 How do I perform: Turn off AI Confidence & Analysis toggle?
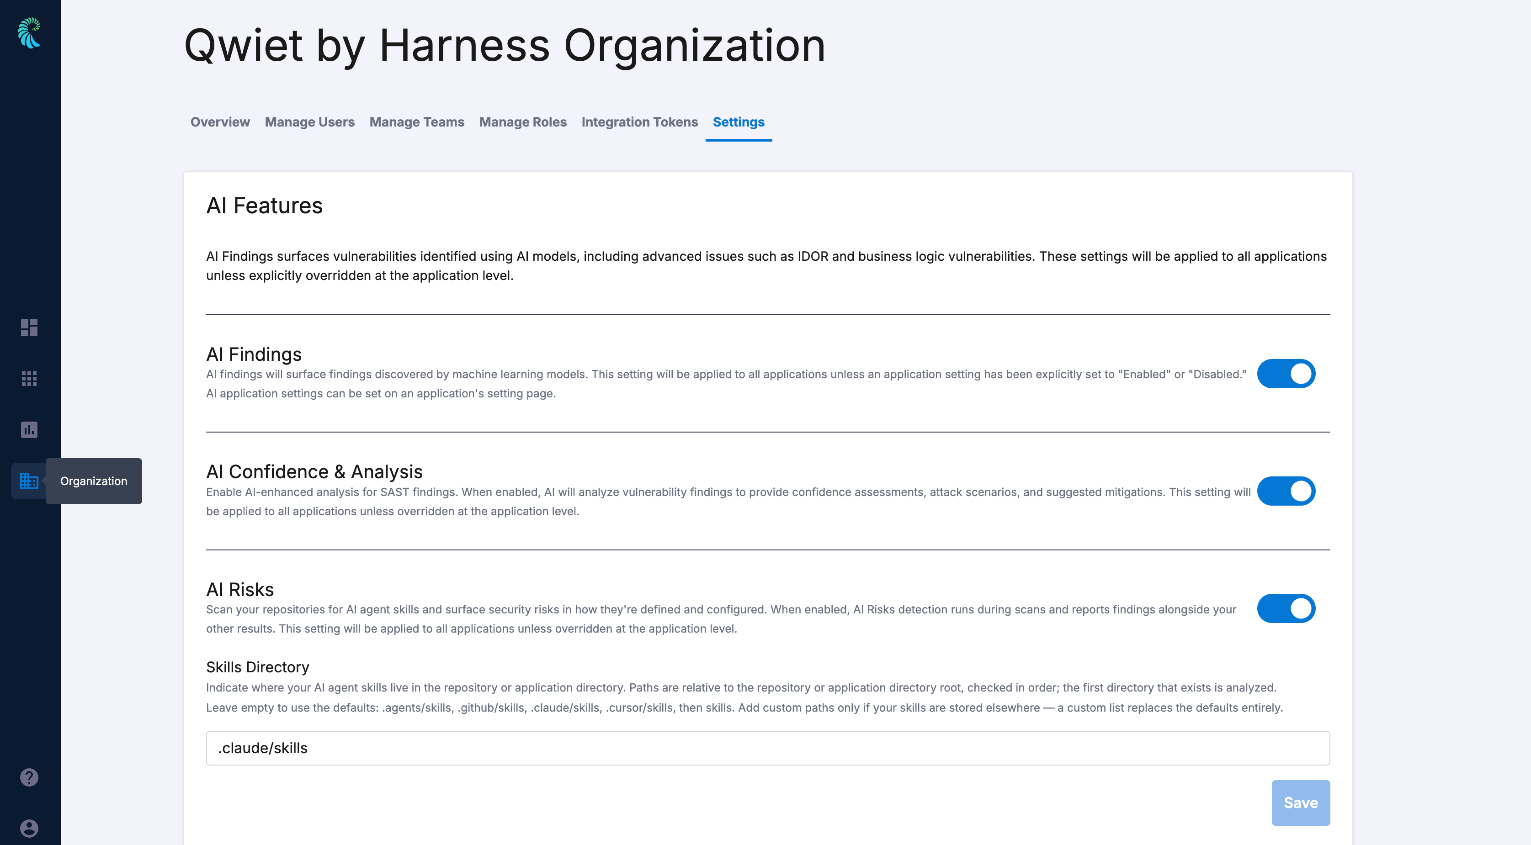1286,491
